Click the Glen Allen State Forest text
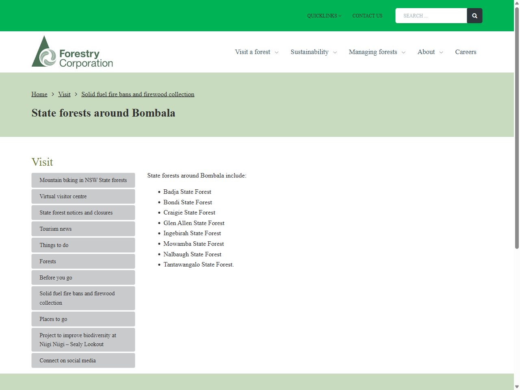 click(x=194, y=223)
